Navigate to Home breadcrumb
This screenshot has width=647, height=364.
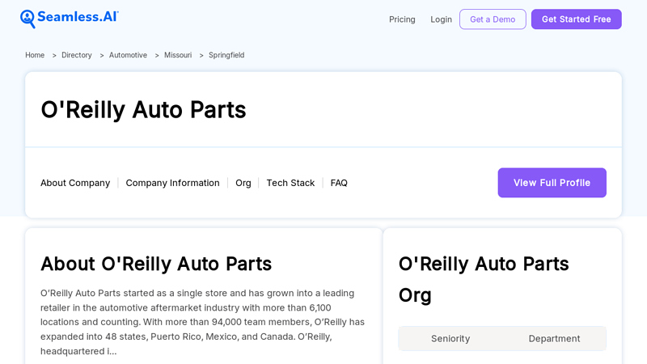pyautogui.click(x=35, y=55)
